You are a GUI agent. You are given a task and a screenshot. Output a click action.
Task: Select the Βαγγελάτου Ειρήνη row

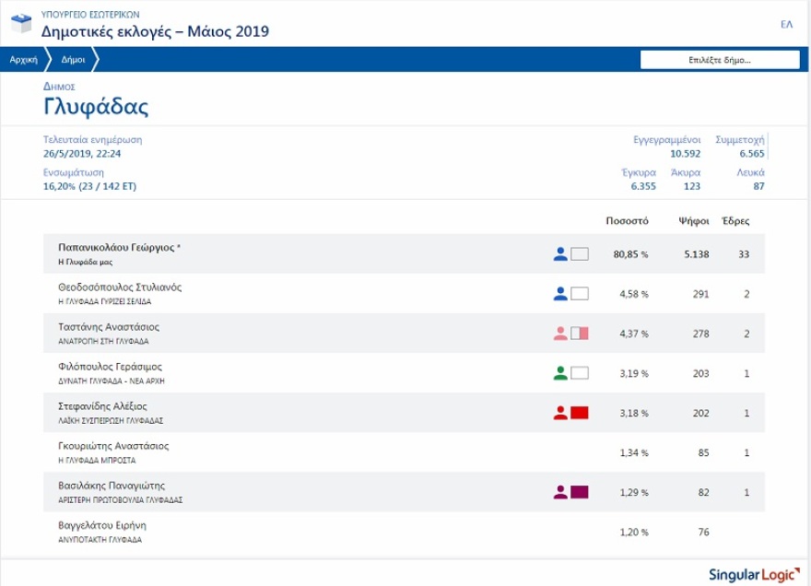click(102, 525)
